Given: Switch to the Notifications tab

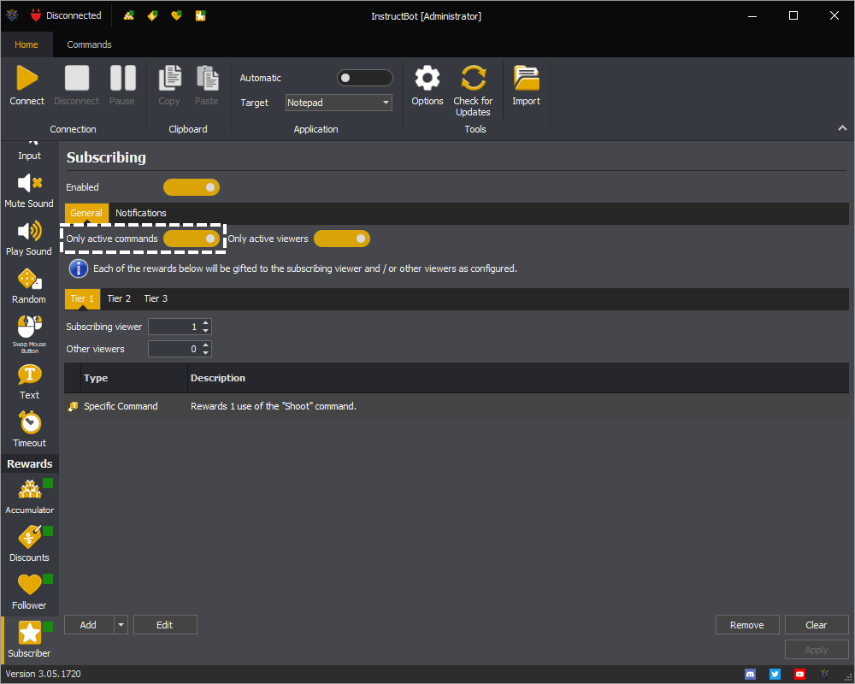Looking at the screenshot, I should pyautogui.click(x=141, y=213).
